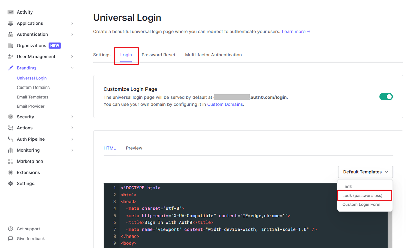Click the Universal Login page heading
The width and height of the screenshot is (406, 248).
[x=127, y=18]
